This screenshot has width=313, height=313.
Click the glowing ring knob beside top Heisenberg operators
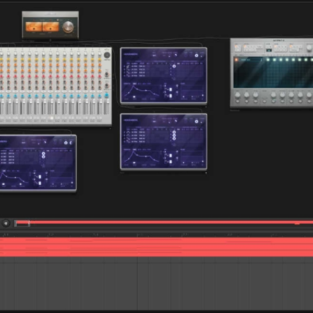tap(174, 66)
